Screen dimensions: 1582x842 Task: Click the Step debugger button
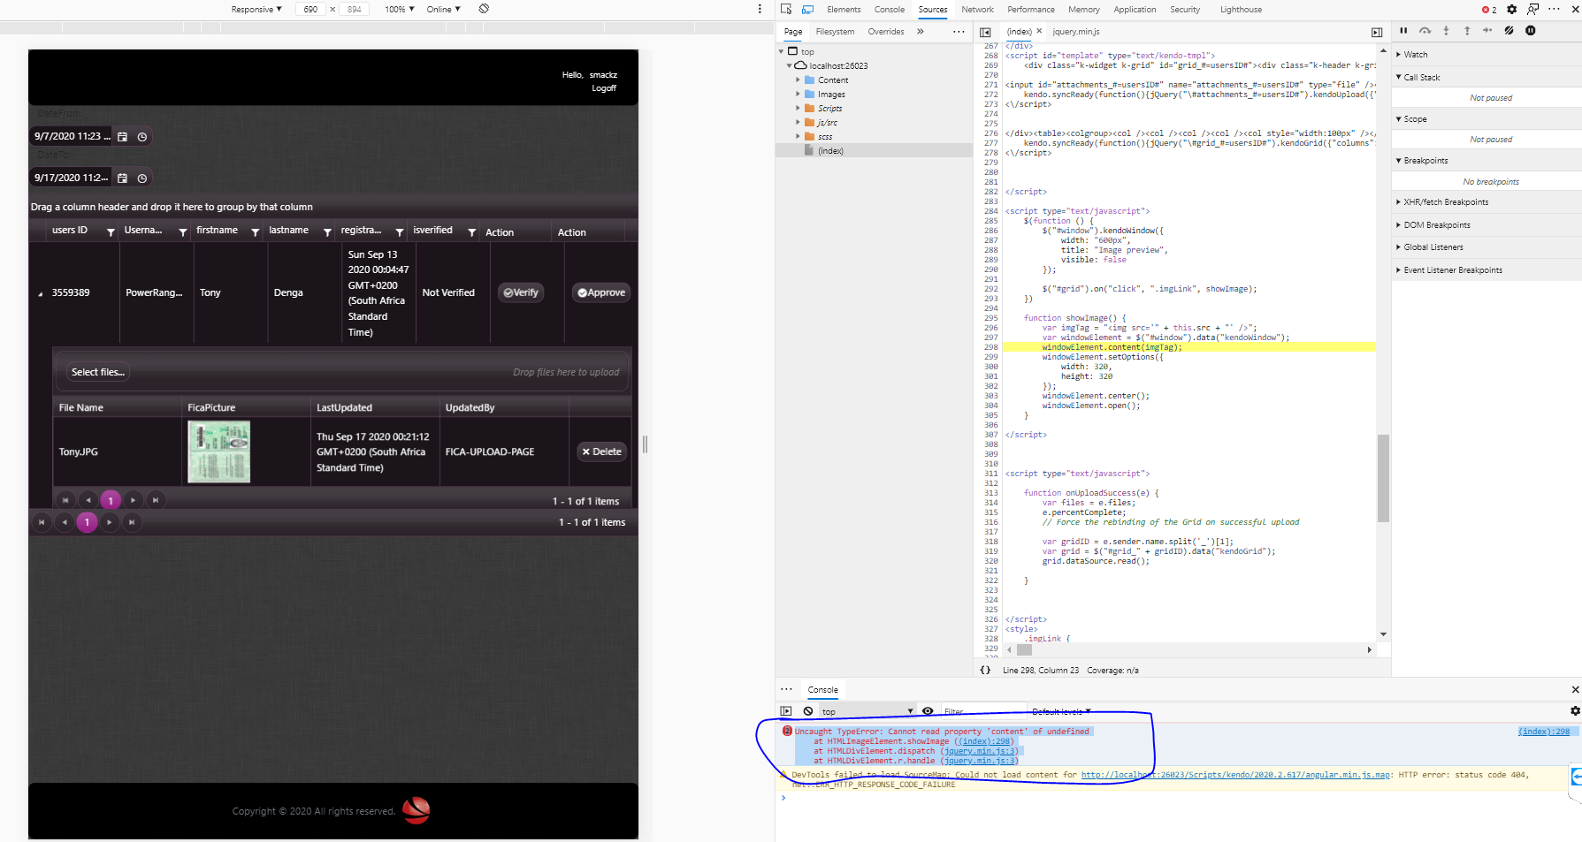pyautogui.click(x=1487, y=31)
